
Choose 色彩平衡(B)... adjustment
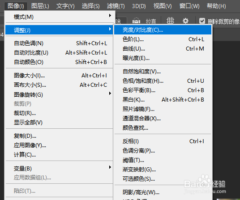coord(163,90)
